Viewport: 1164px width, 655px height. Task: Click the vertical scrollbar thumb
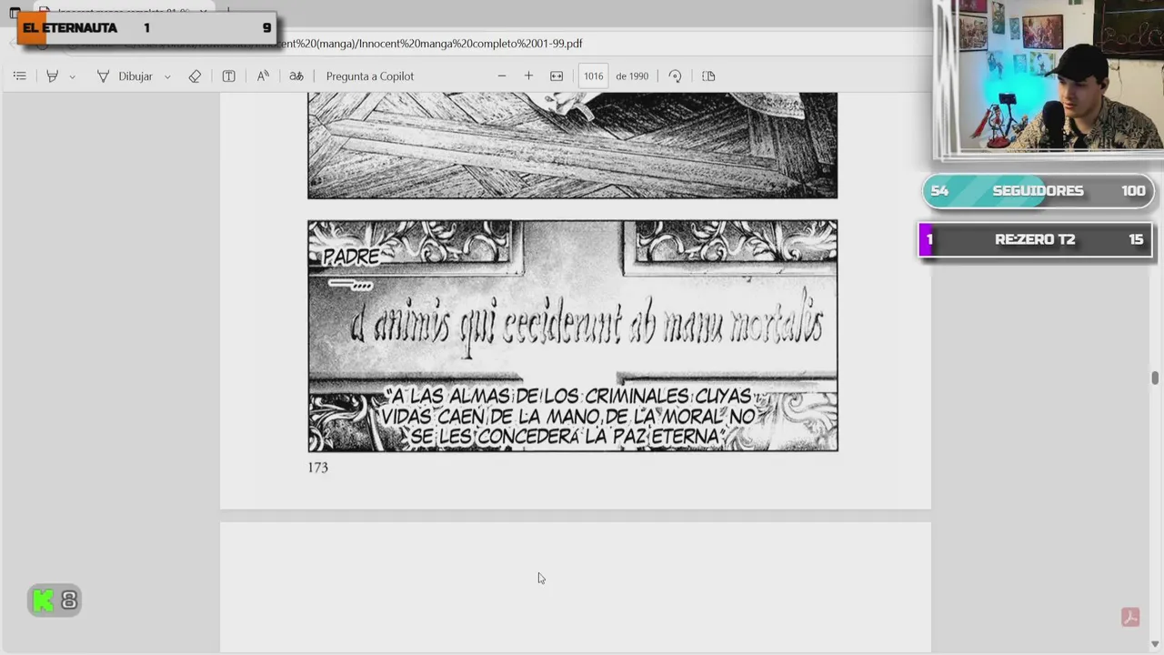click(x=1155, y=378)
